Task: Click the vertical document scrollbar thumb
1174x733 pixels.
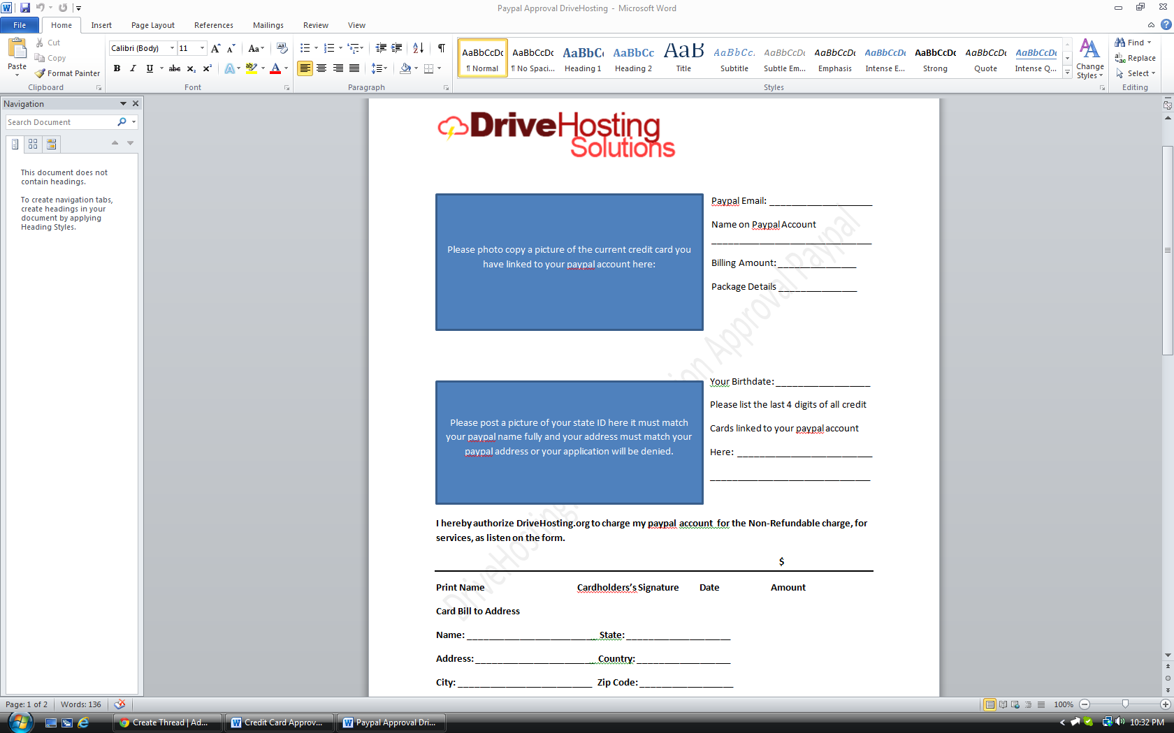Action: (x=1168, y=250)
